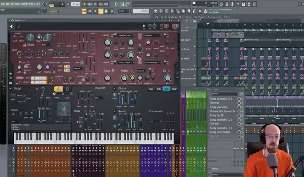Open the Blurred unison type dropdown
The height and width of the screenshot is (177, 304).
[x=78, y=68]
